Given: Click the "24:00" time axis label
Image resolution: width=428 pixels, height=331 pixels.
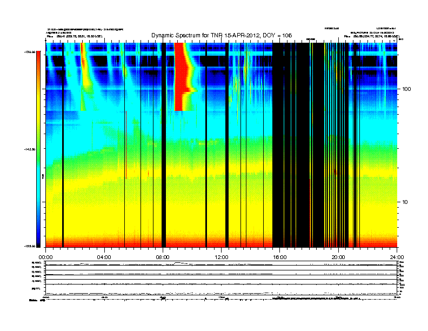Looking at the screenshot, I should [397, 257].
